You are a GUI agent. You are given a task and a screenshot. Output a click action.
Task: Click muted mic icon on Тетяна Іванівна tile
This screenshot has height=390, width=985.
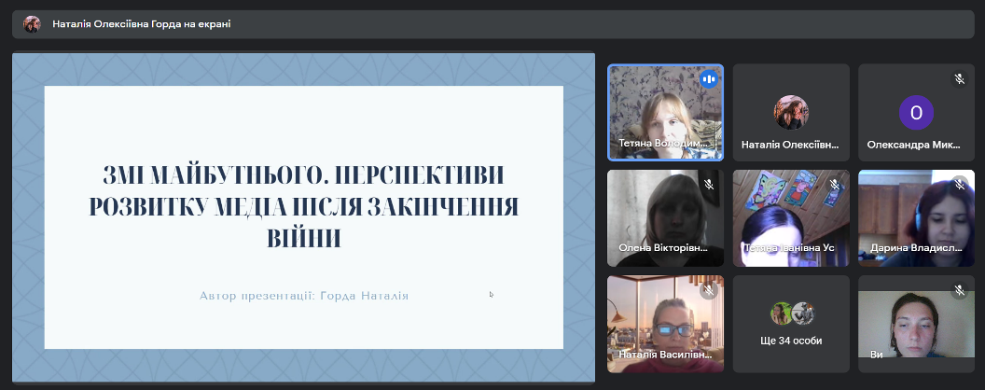pyautogui.click(x=834, y=185)
